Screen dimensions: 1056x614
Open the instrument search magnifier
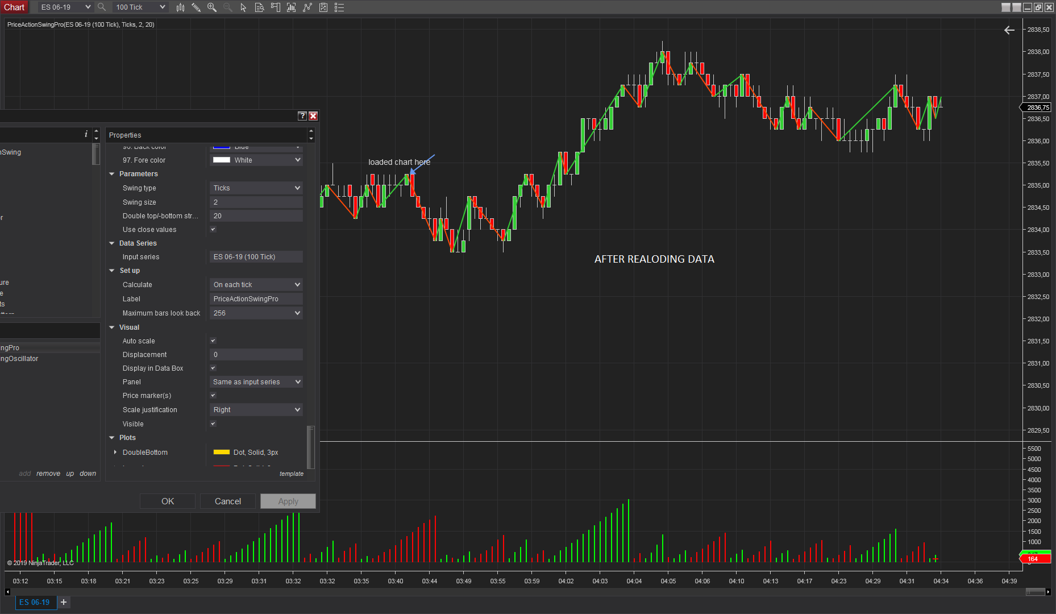tap(102, 7)
